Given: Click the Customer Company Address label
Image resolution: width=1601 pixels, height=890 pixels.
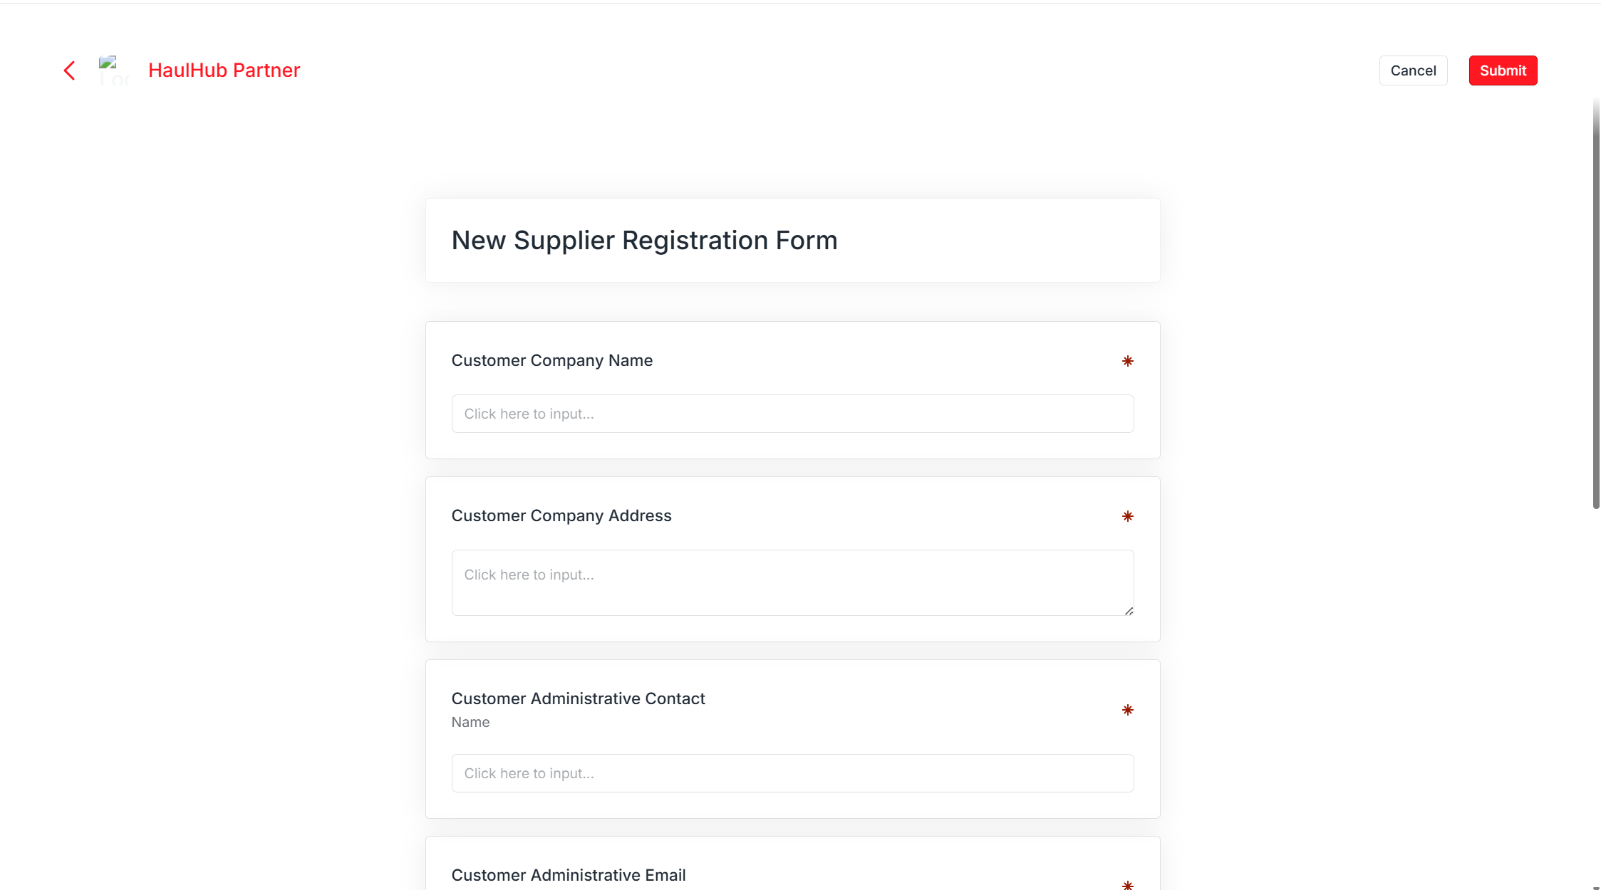Looking at the screenshot, I should point(561,515).
